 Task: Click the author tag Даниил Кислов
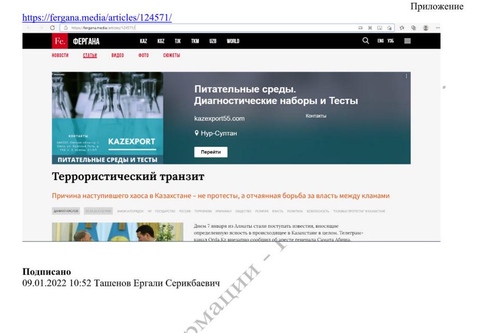66,211
